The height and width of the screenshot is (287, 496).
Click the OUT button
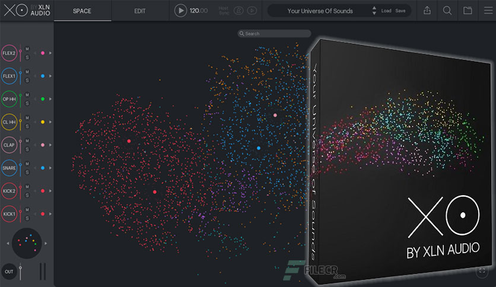click(x=9, y=272)
